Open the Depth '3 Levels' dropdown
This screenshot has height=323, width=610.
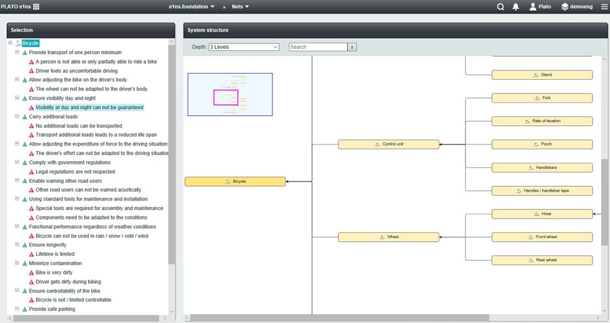pyautogui.click(x=244, y=47)
